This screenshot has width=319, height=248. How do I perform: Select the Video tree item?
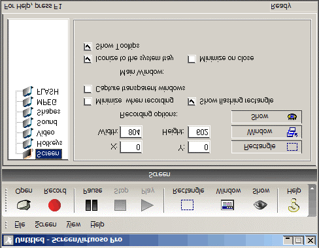click(x=46, y=132)
